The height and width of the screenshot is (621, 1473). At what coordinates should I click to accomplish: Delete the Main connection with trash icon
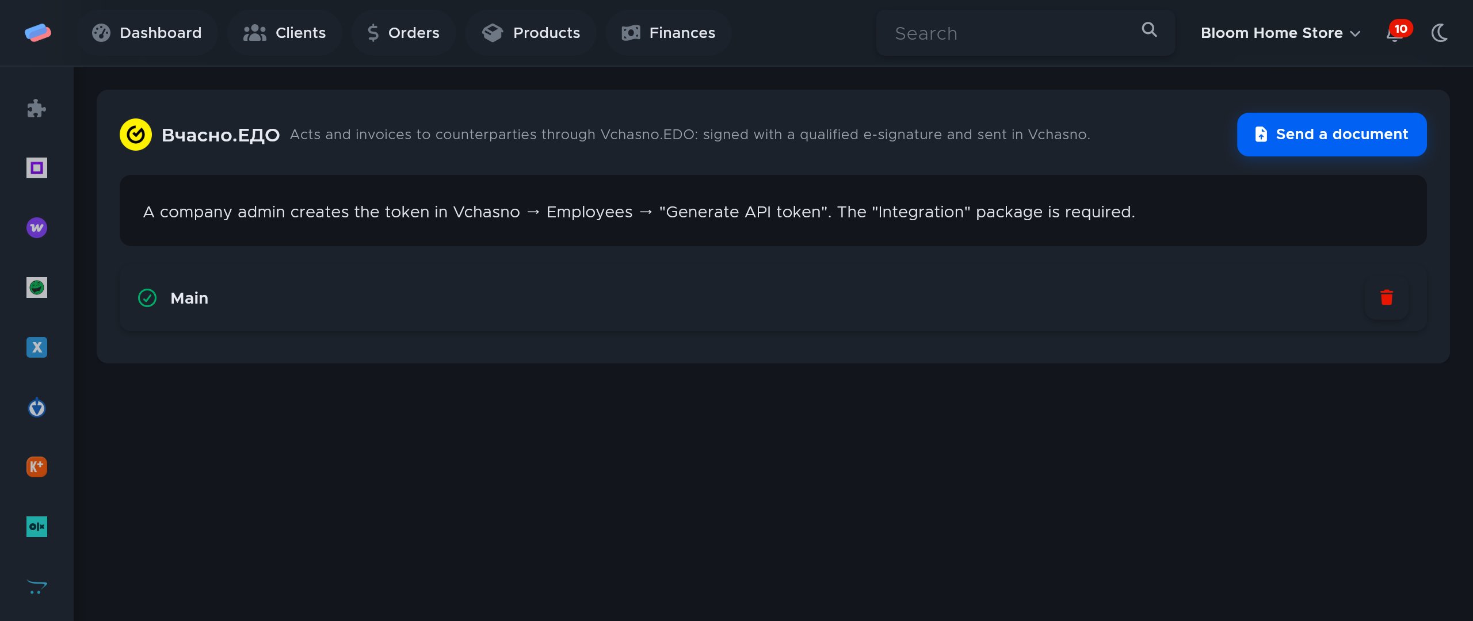point(1387,298)
